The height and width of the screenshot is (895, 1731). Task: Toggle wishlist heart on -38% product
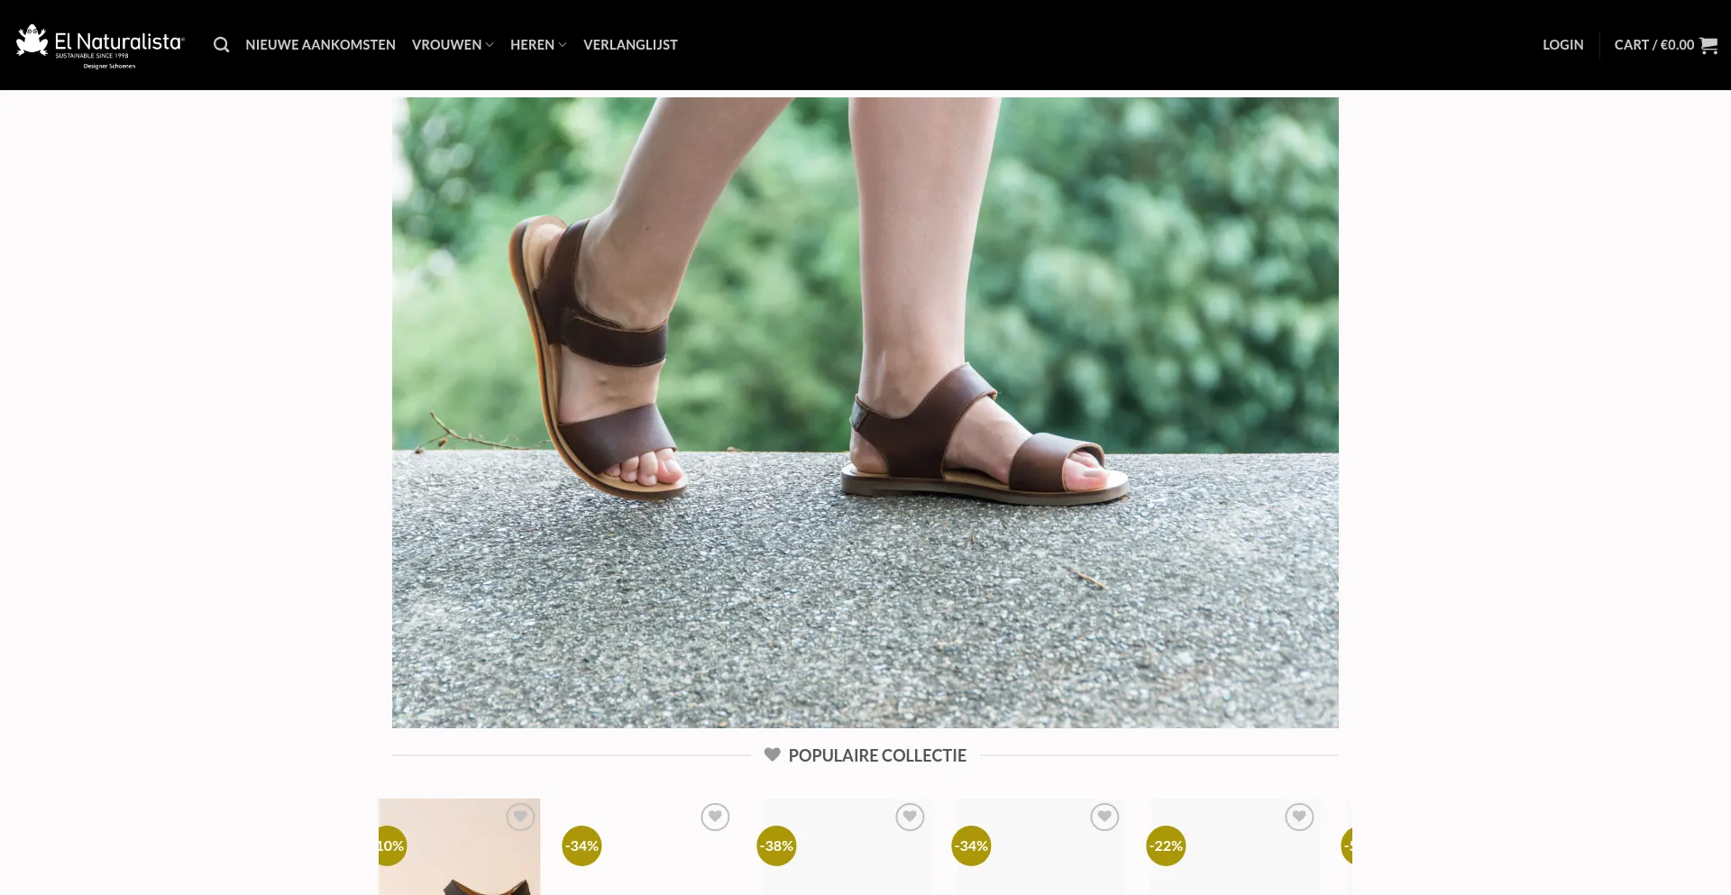910,817
